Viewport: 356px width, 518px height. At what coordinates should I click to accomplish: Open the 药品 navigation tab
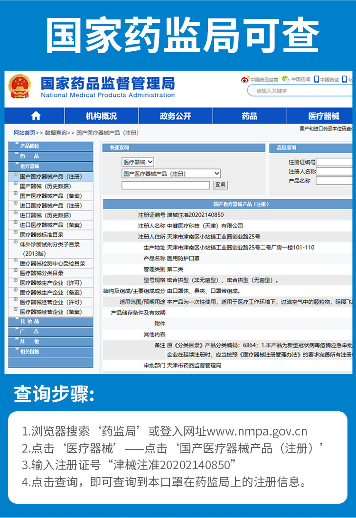click(x=250, y=116)
